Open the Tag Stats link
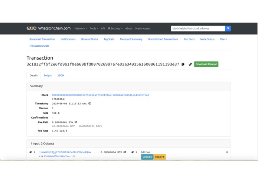 click(109, 39)
